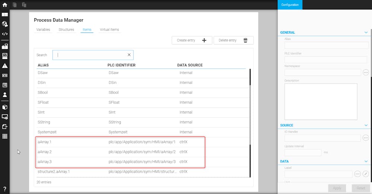
Task: Click the Label browse ellipsis button
Action: (357, 174)
